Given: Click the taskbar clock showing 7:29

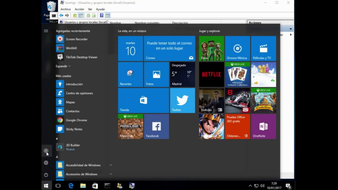Looking at the screenshot, I should point(274,186).
